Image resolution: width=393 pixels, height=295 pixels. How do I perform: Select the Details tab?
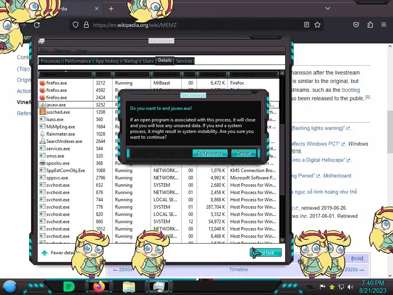point(165,60)
